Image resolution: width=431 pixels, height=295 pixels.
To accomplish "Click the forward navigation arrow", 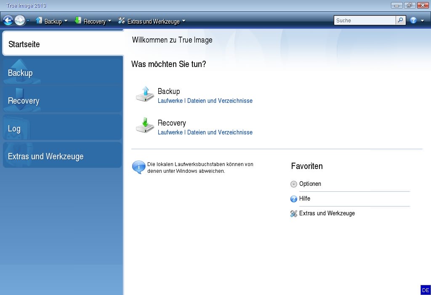I will (x=19, y=20).
